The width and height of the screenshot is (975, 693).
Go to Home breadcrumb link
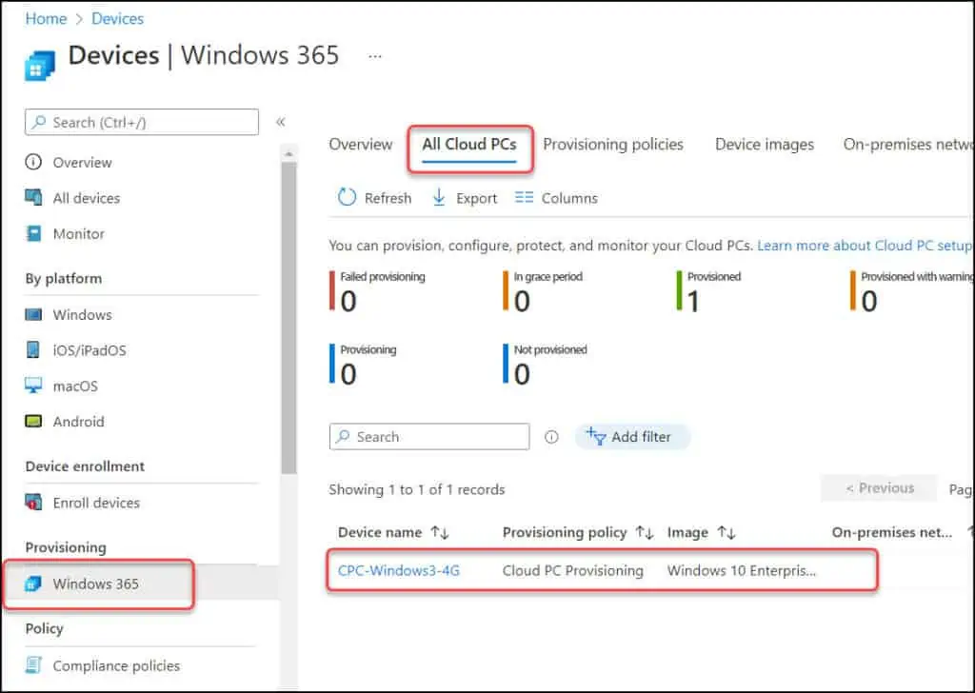coord(46,19)
